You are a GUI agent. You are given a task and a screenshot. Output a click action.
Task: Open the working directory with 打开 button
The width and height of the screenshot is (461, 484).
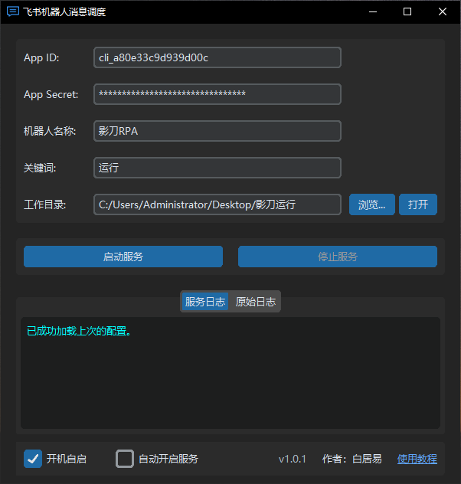point(418,204)
